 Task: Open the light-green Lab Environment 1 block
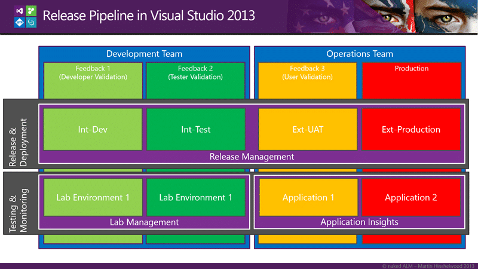[93, 197]
